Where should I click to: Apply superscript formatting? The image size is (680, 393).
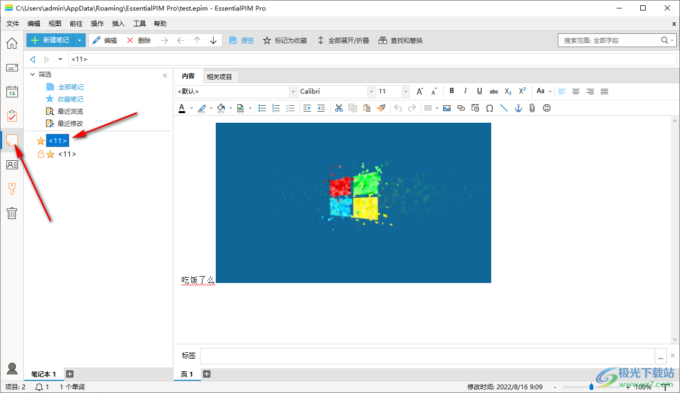coord(522,92)
